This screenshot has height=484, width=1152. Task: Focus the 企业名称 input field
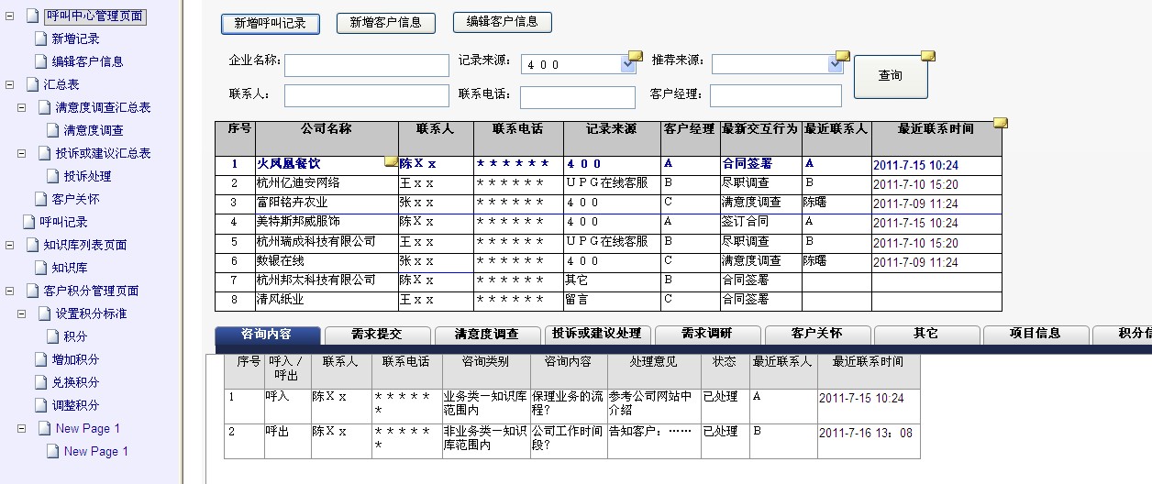(367, 65)
